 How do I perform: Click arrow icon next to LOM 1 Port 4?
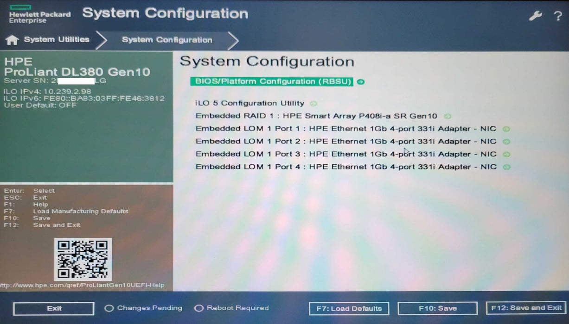coord(506,167)
